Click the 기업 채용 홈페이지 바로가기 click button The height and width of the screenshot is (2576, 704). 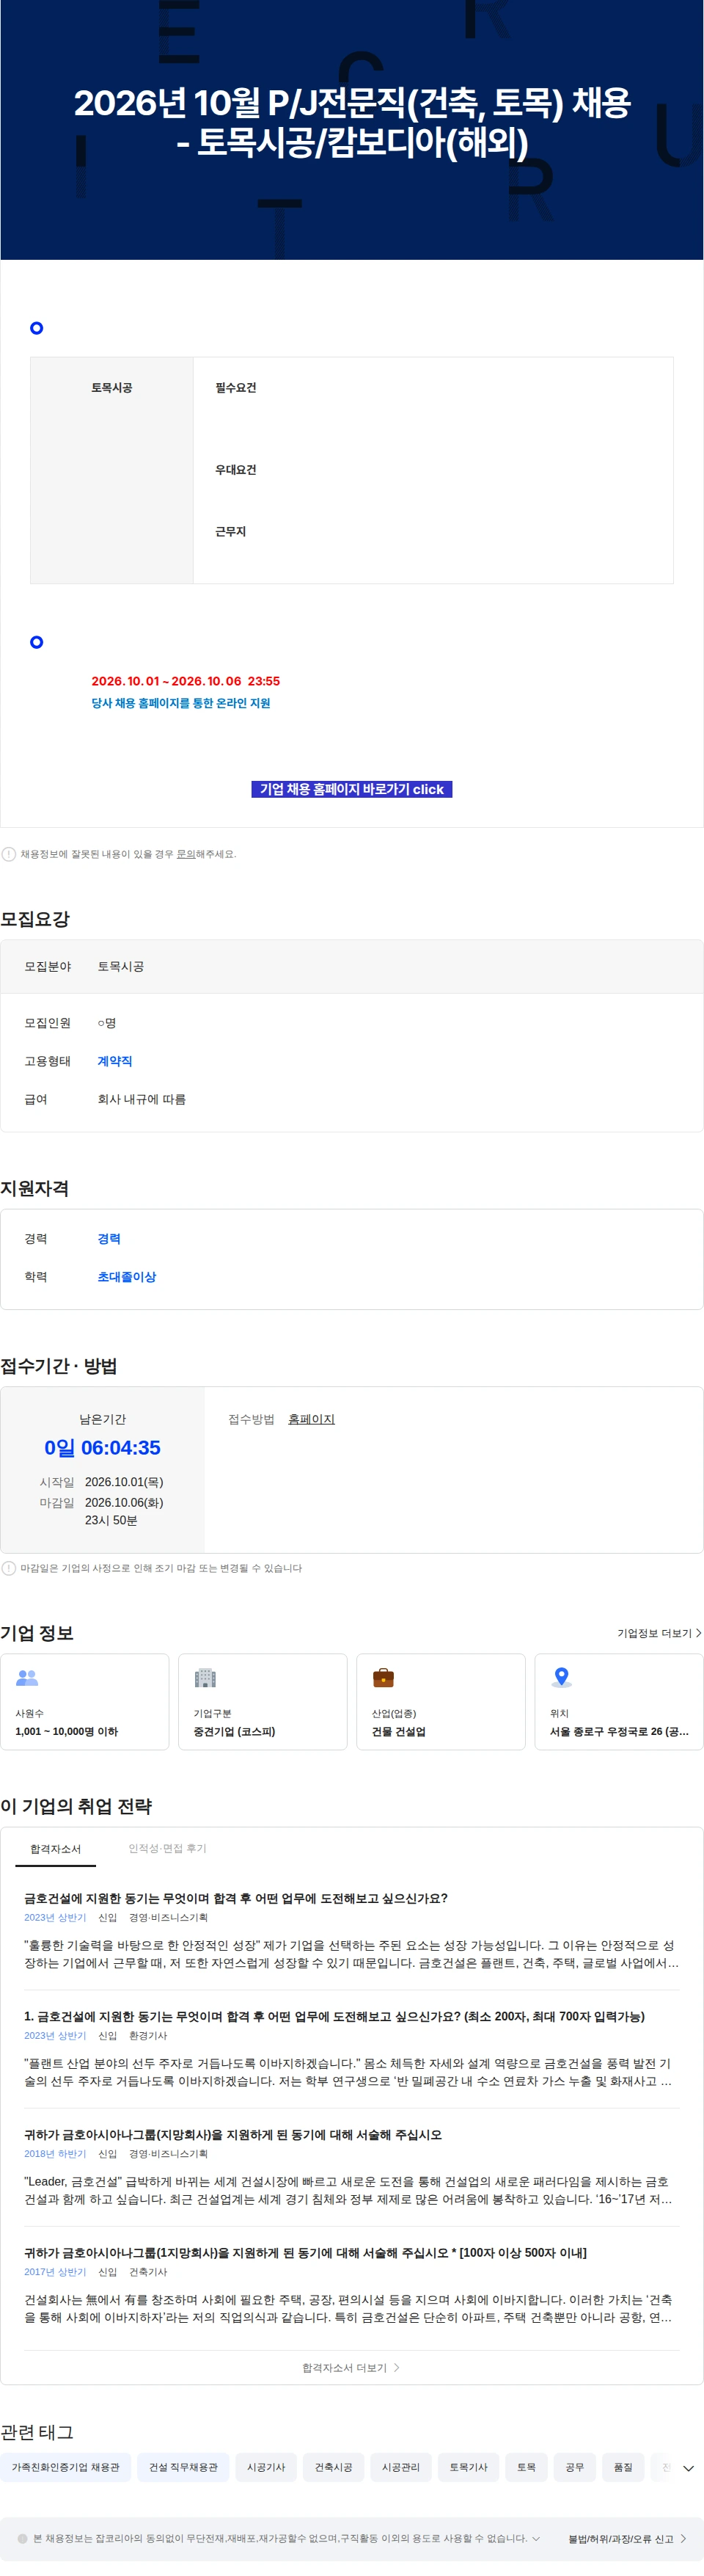(351, 789)
